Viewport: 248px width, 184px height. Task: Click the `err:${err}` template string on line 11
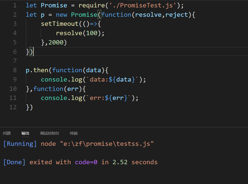point(108,98)
